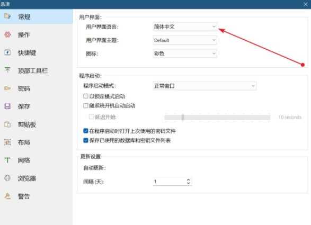Click the 保存 floppy disk icon
The height and width of the screenshot is (225, 311).
(7, 106)
